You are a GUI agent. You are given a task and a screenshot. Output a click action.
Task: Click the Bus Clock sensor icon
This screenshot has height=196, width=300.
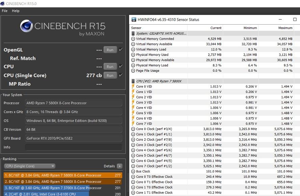pyautogui.click(x=133, y=171)
